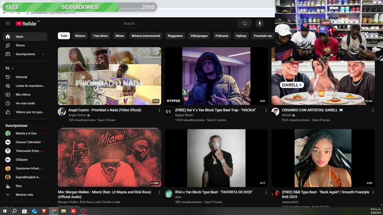Open Brave browser from the taskbar
Screen dimensions: 383x215
[x=44, y=211]
